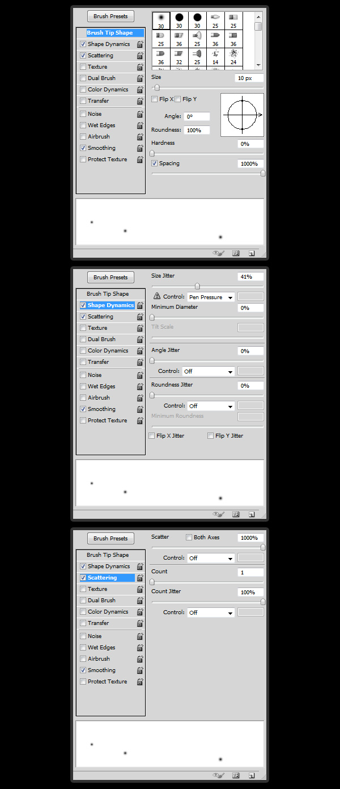Pick the size 24 brush thumbnail

click(233, 57)
